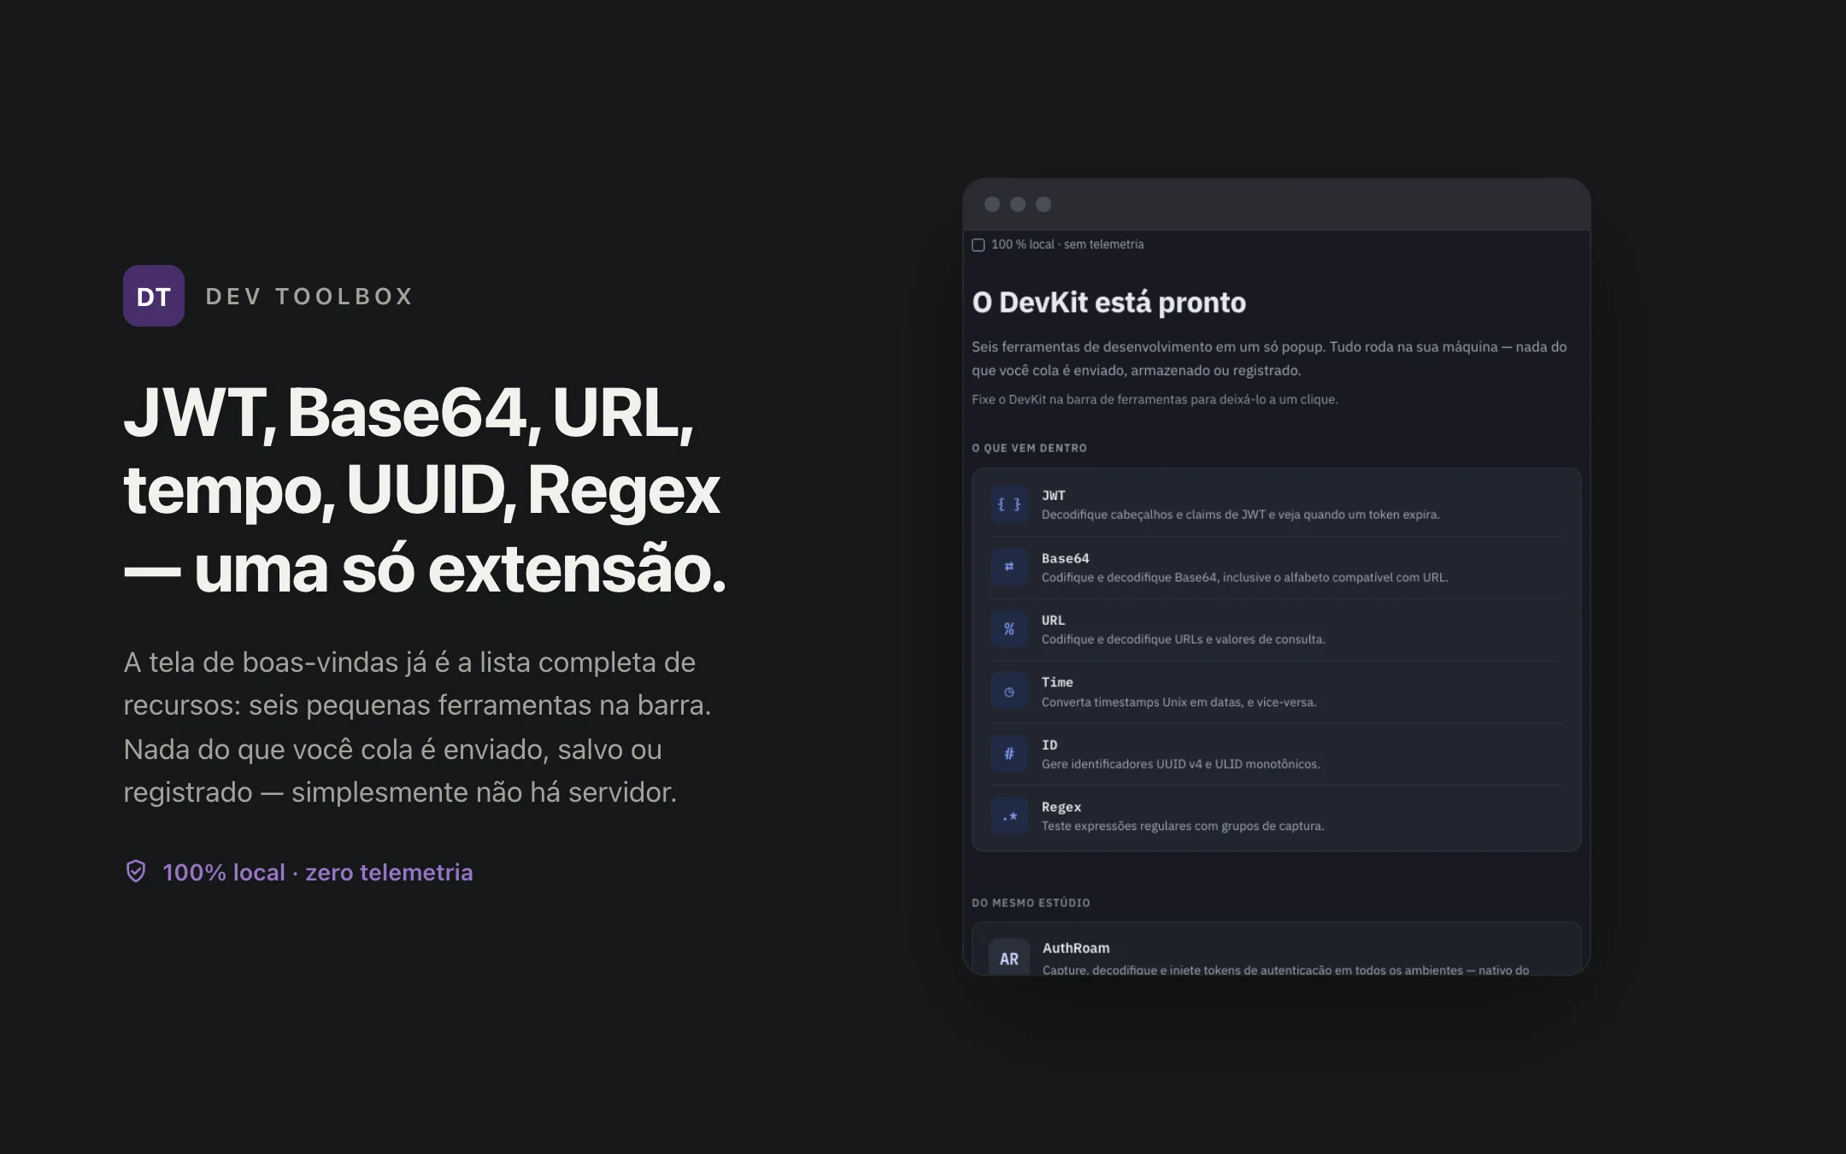The height and width of the screenshot is (1154, 1846).
Task: Select the Time clock icon
Action: click(x=1009, y=692)
